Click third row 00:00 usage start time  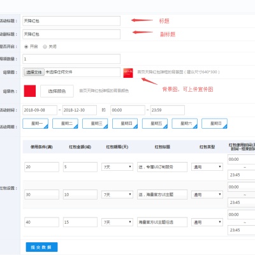pos(242,215)
